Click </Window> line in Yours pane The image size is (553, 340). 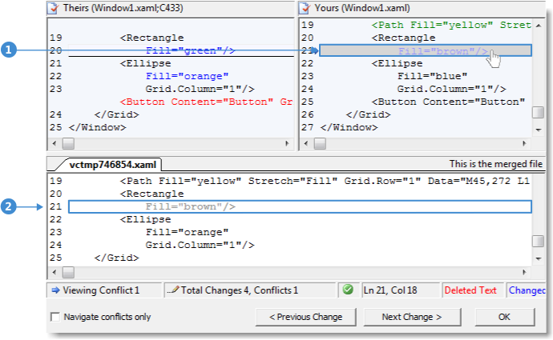(x=349, y=127)
